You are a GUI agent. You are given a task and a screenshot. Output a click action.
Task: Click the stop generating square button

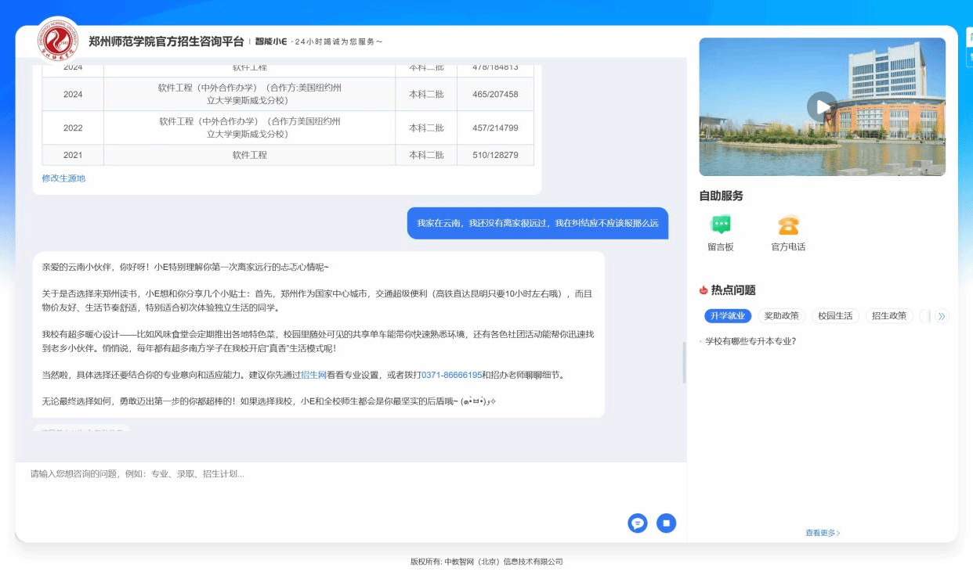[666, 523]
